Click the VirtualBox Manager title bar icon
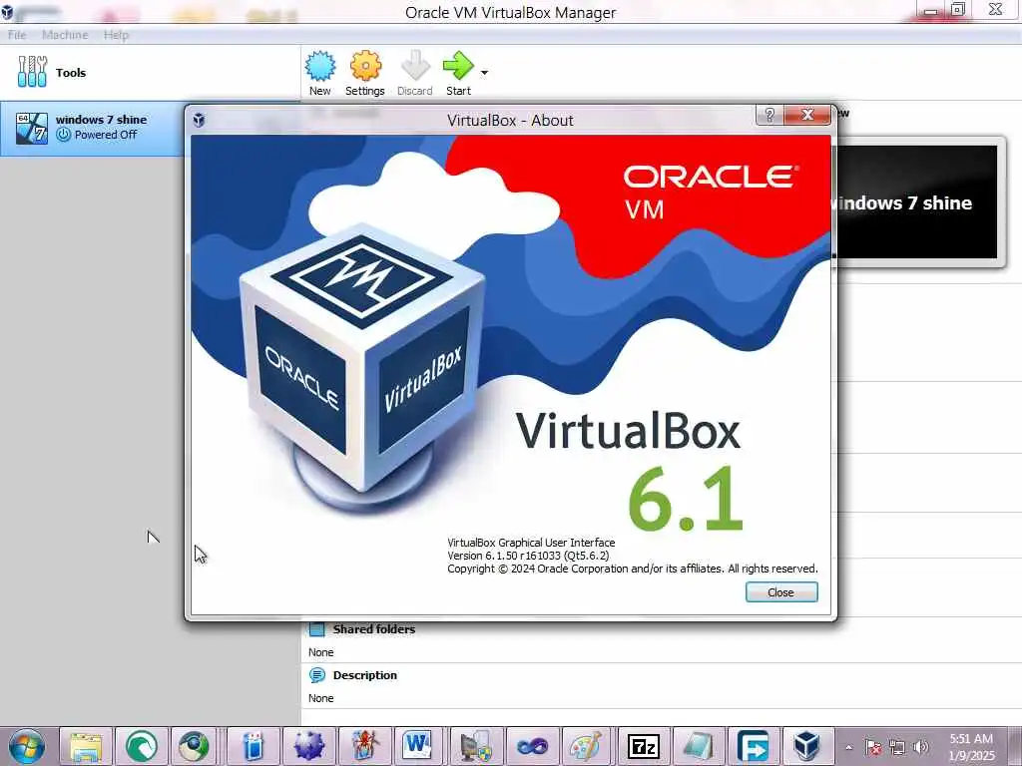This screenshot has width=1022, height=766. coord(7,12)
